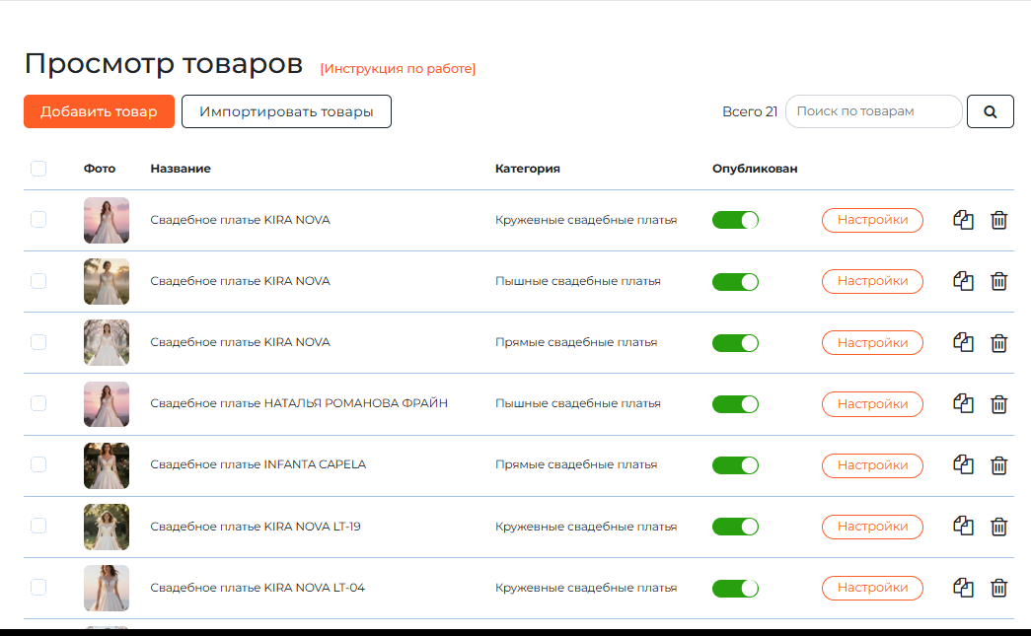Mark the KIRA NOVA Прямые row checkbox
Image resolution: width=1031 pixels, height=636 pixels.
click(x=38, y=341)
